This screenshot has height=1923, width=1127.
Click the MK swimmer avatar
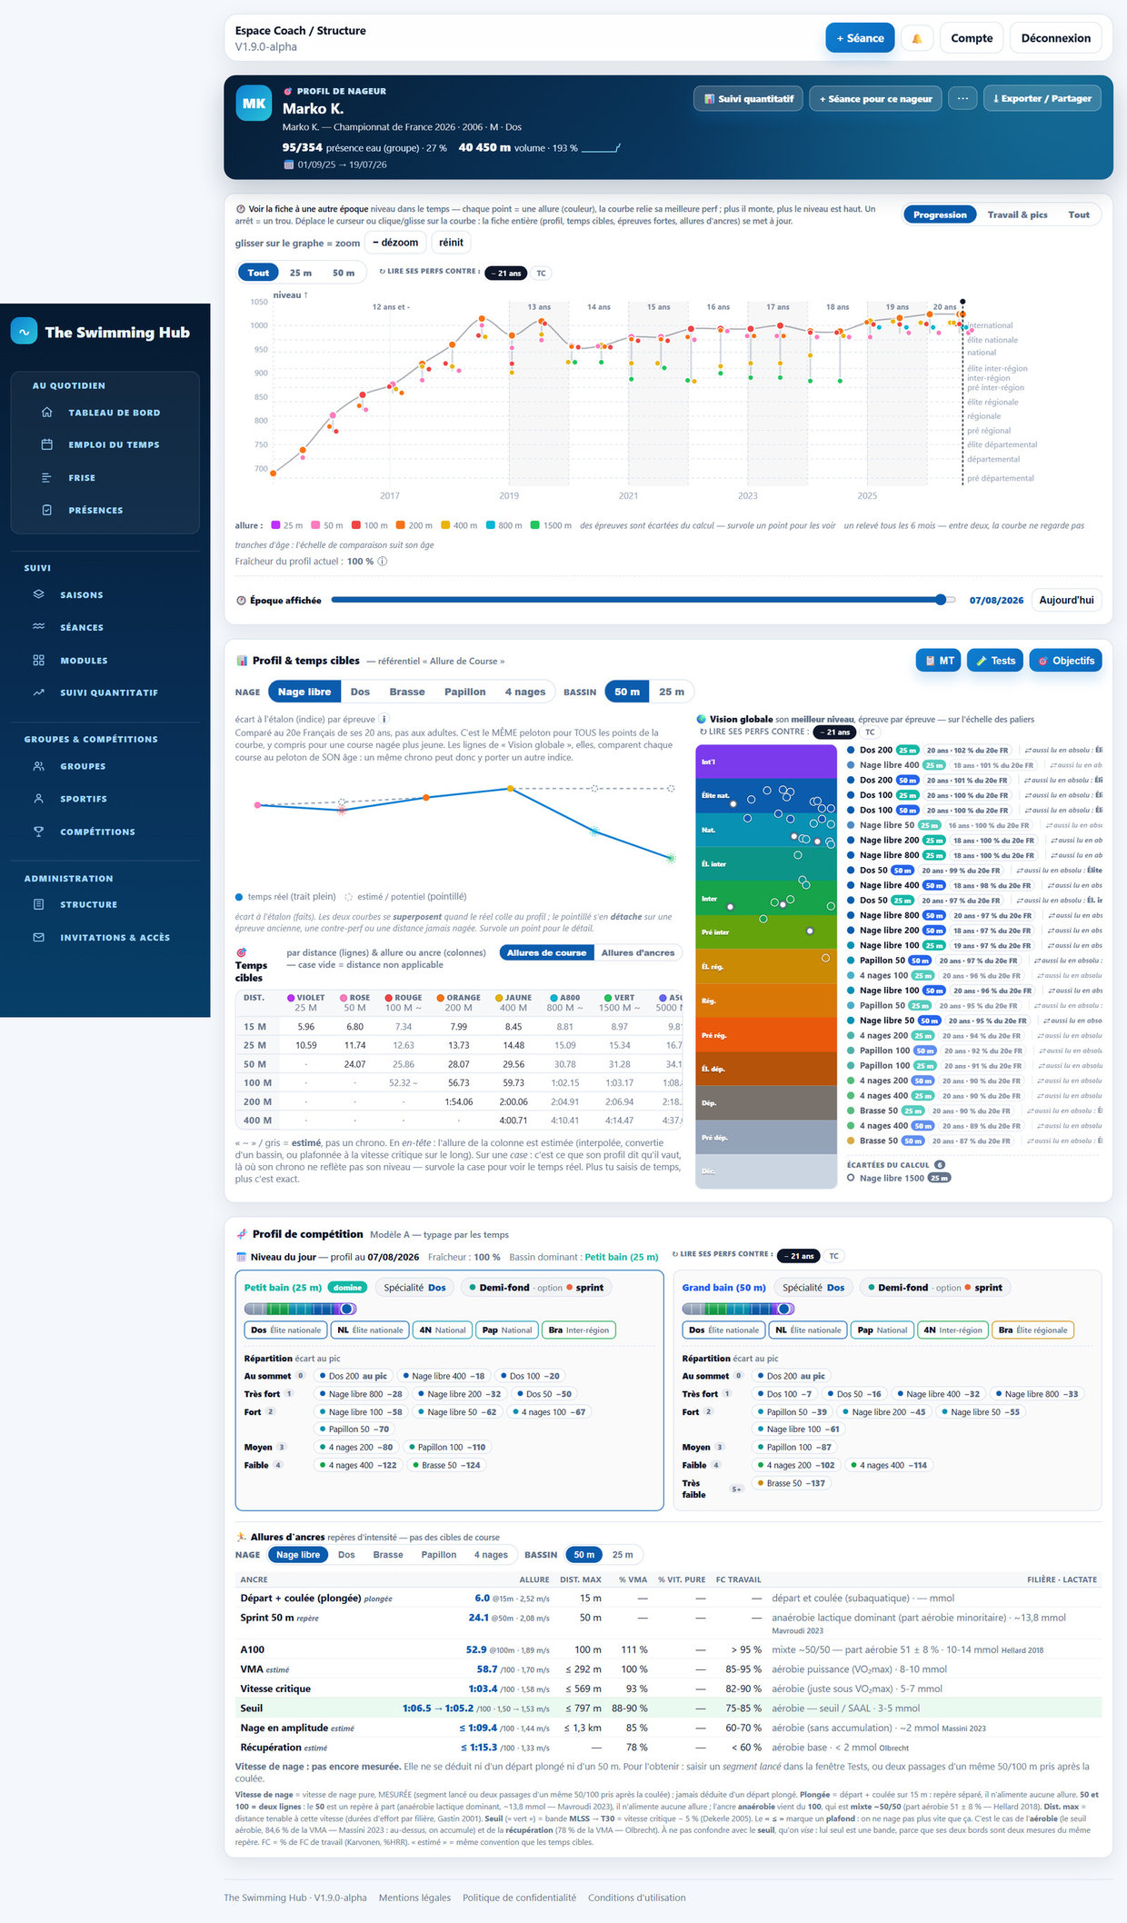tap(254, 104)
